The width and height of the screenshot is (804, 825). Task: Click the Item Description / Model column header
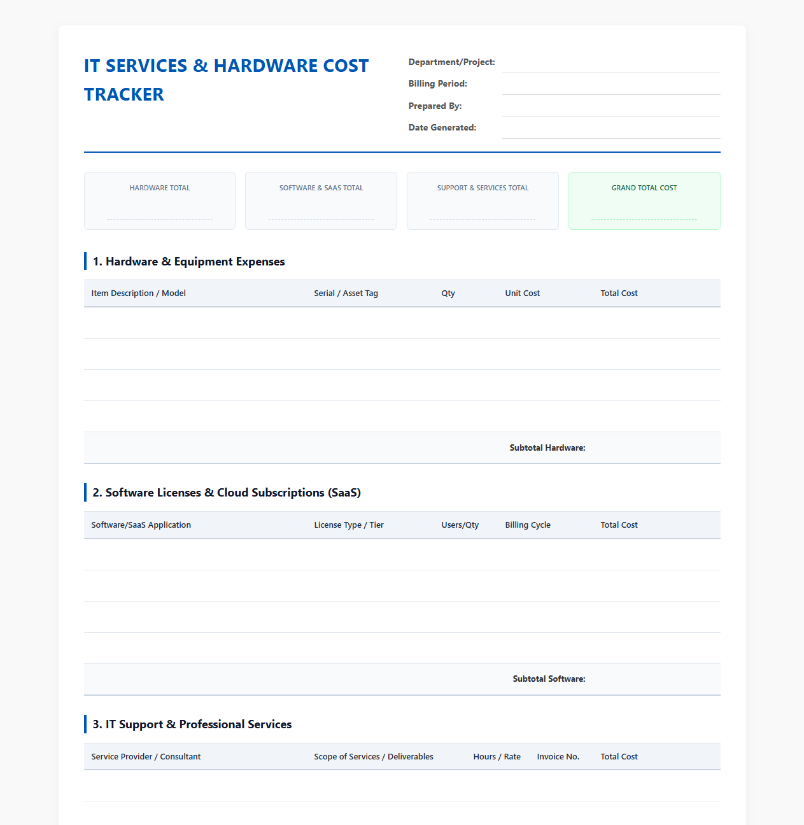point(138,293)
